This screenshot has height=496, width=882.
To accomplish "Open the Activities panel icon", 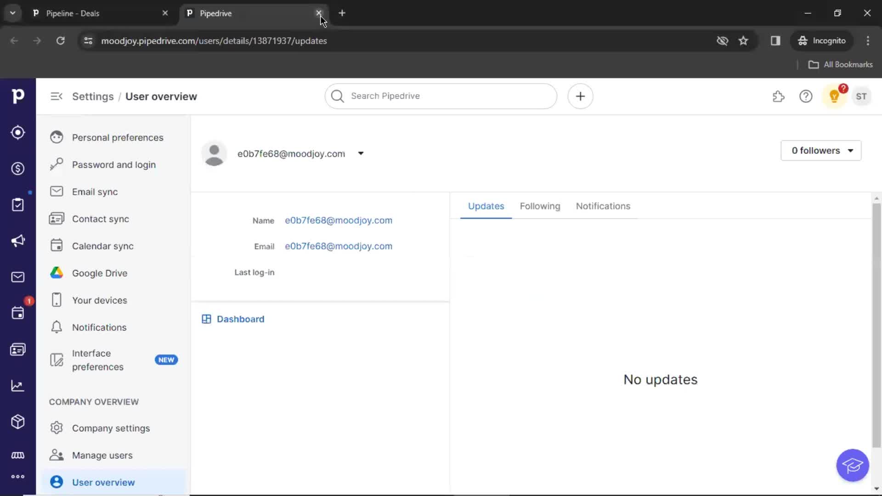I will (x=17, y=313).
